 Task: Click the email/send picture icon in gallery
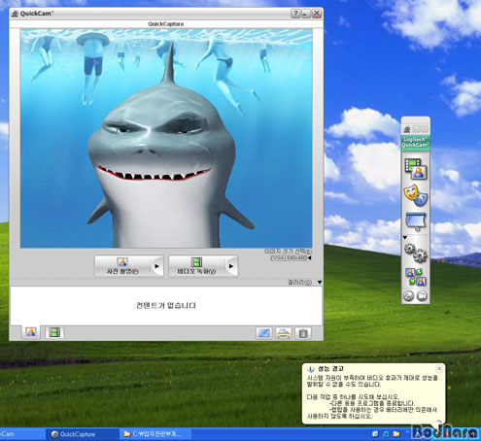[264, 333]
